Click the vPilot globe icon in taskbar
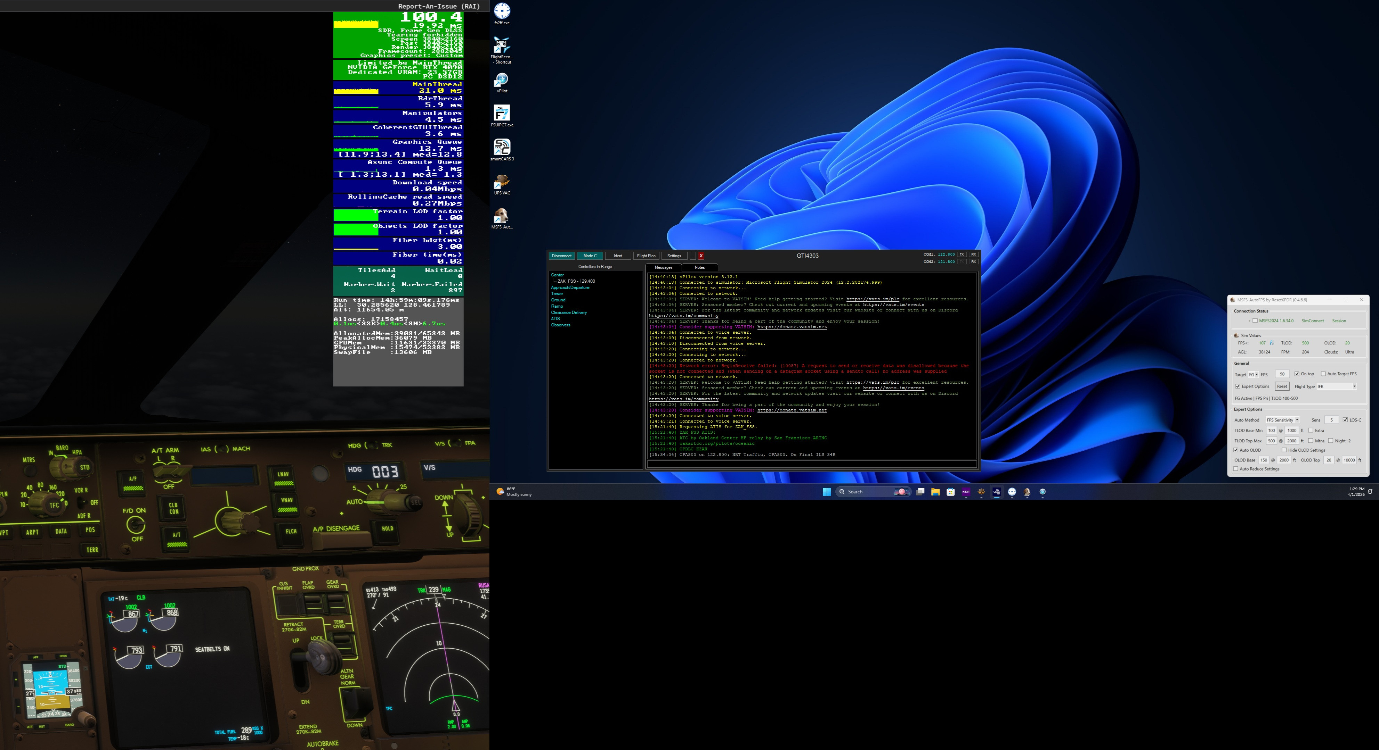The image size is (1379, 750). [x=1043, y=492]
